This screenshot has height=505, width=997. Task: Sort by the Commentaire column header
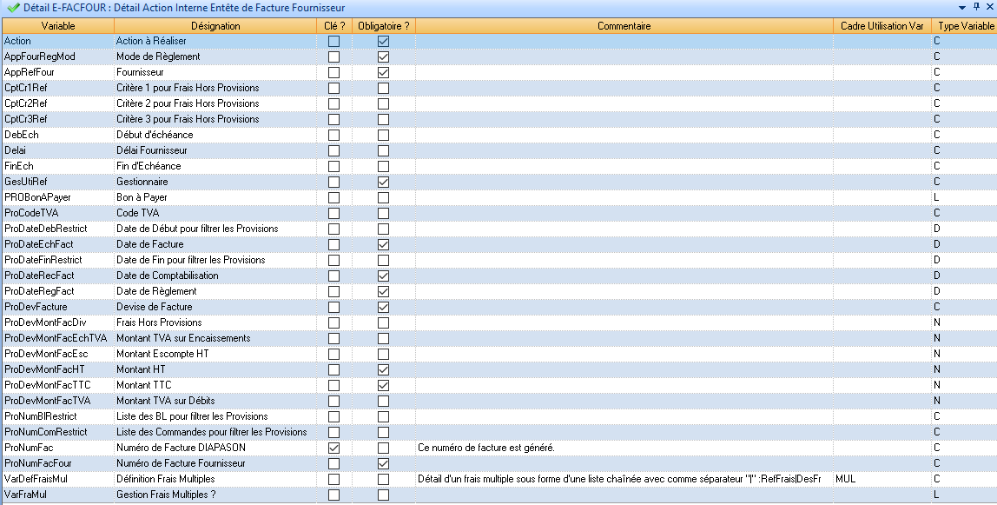[624, 26]
